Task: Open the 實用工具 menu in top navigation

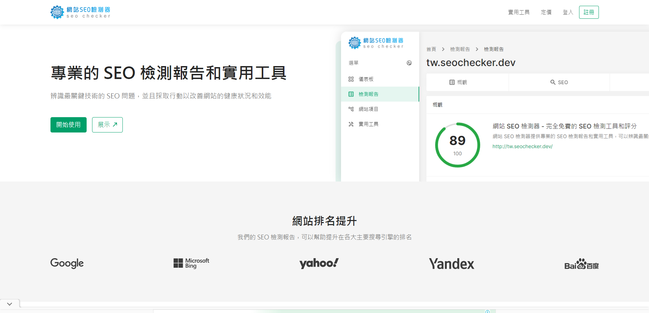Action: pos(519,12)
